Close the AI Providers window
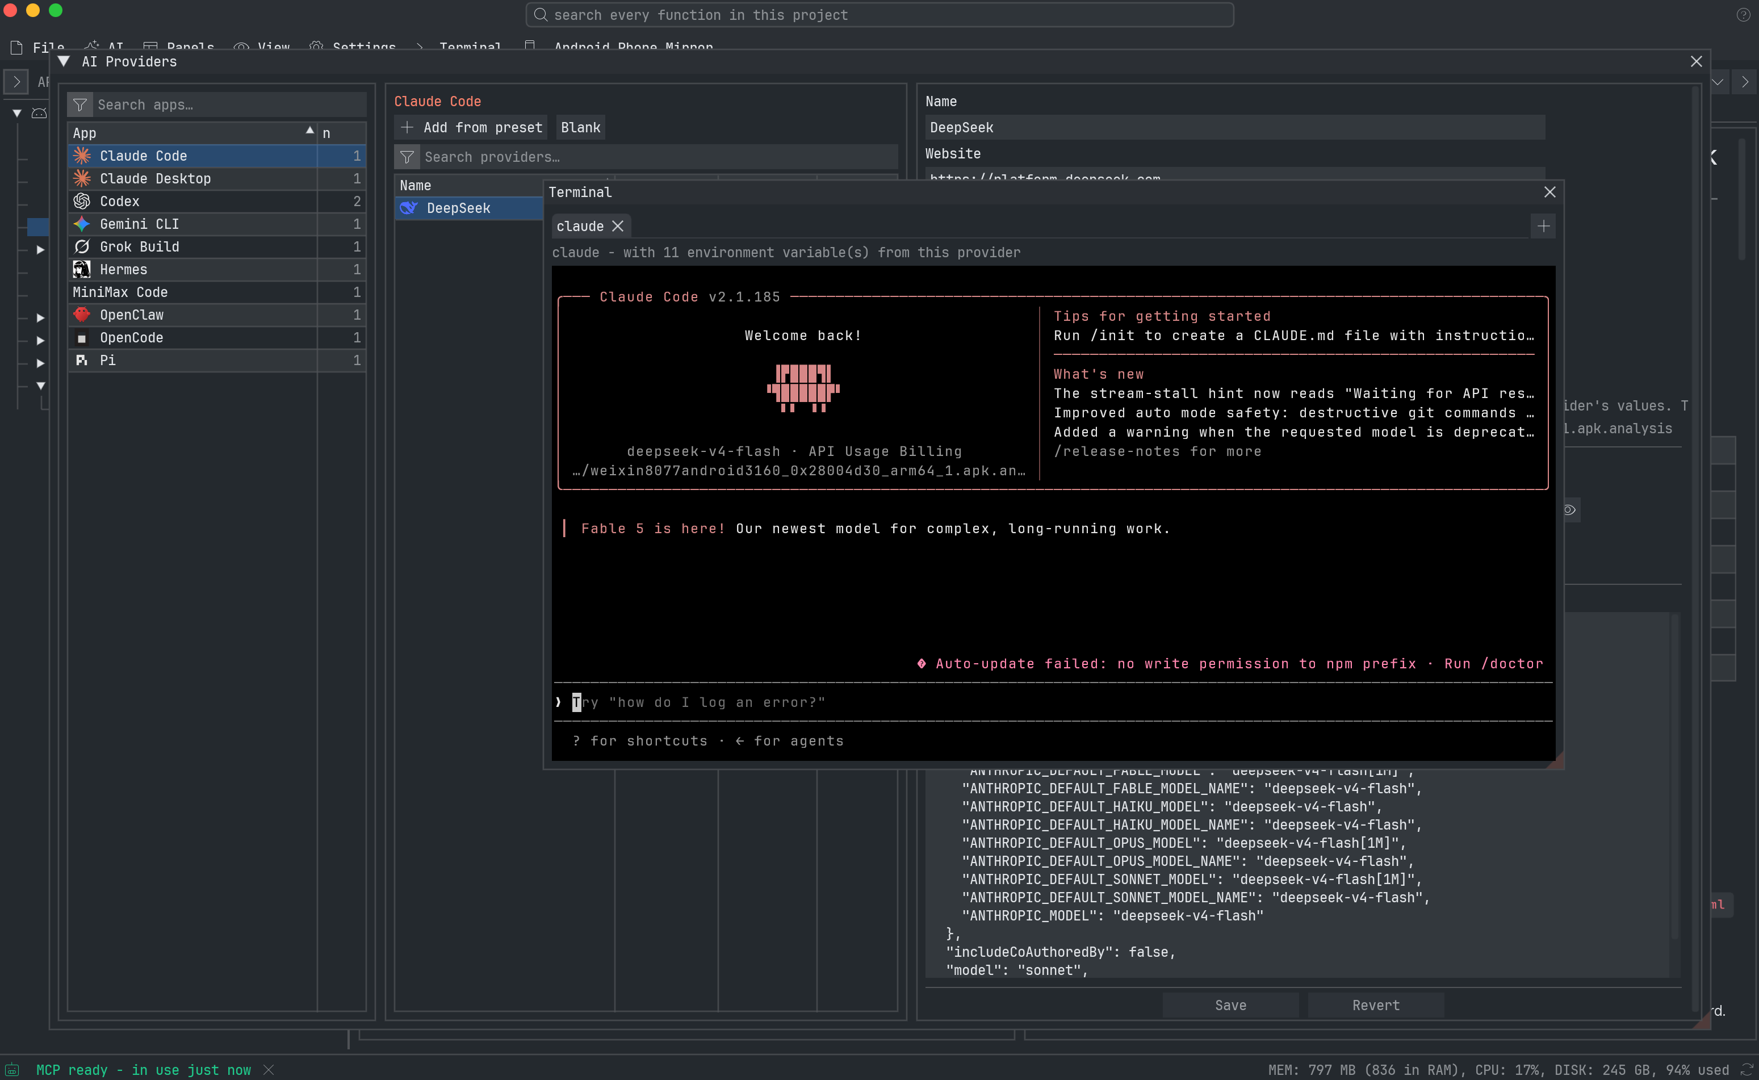The height and width of the screenshot is (1080, 1759). 1696,61
